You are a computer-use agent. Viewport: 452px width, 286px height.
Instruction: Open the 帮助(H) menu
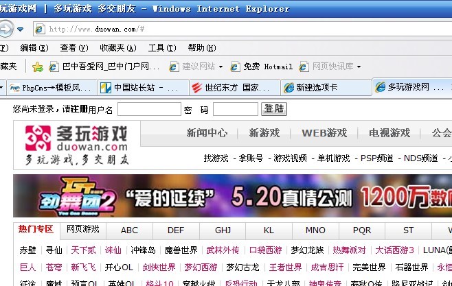coord(201,48)
